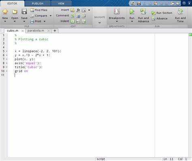Click the Insert section icon

pos(73,10)
